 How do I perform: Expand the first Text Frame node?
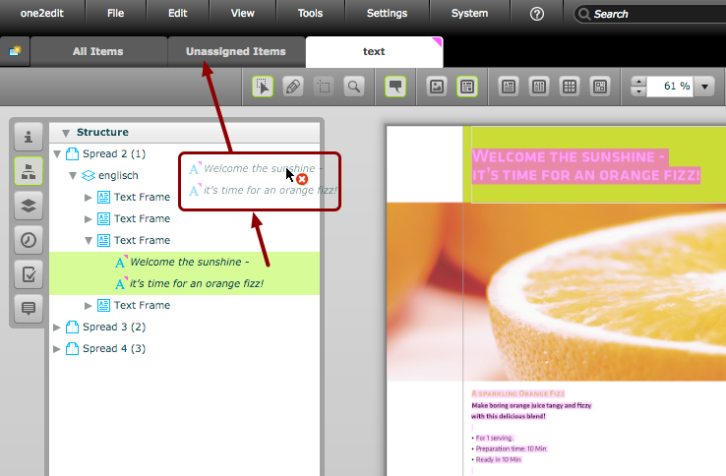click(88, 198)
